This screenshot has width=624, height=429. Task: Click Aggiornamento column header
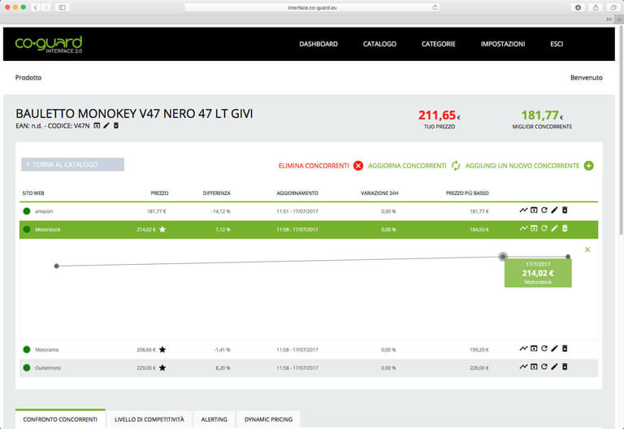click(x=297, y=193)
